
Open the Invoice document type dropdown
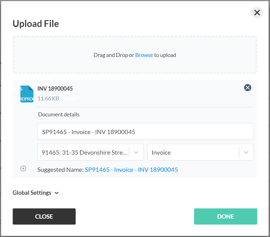[x=200, y=152]
